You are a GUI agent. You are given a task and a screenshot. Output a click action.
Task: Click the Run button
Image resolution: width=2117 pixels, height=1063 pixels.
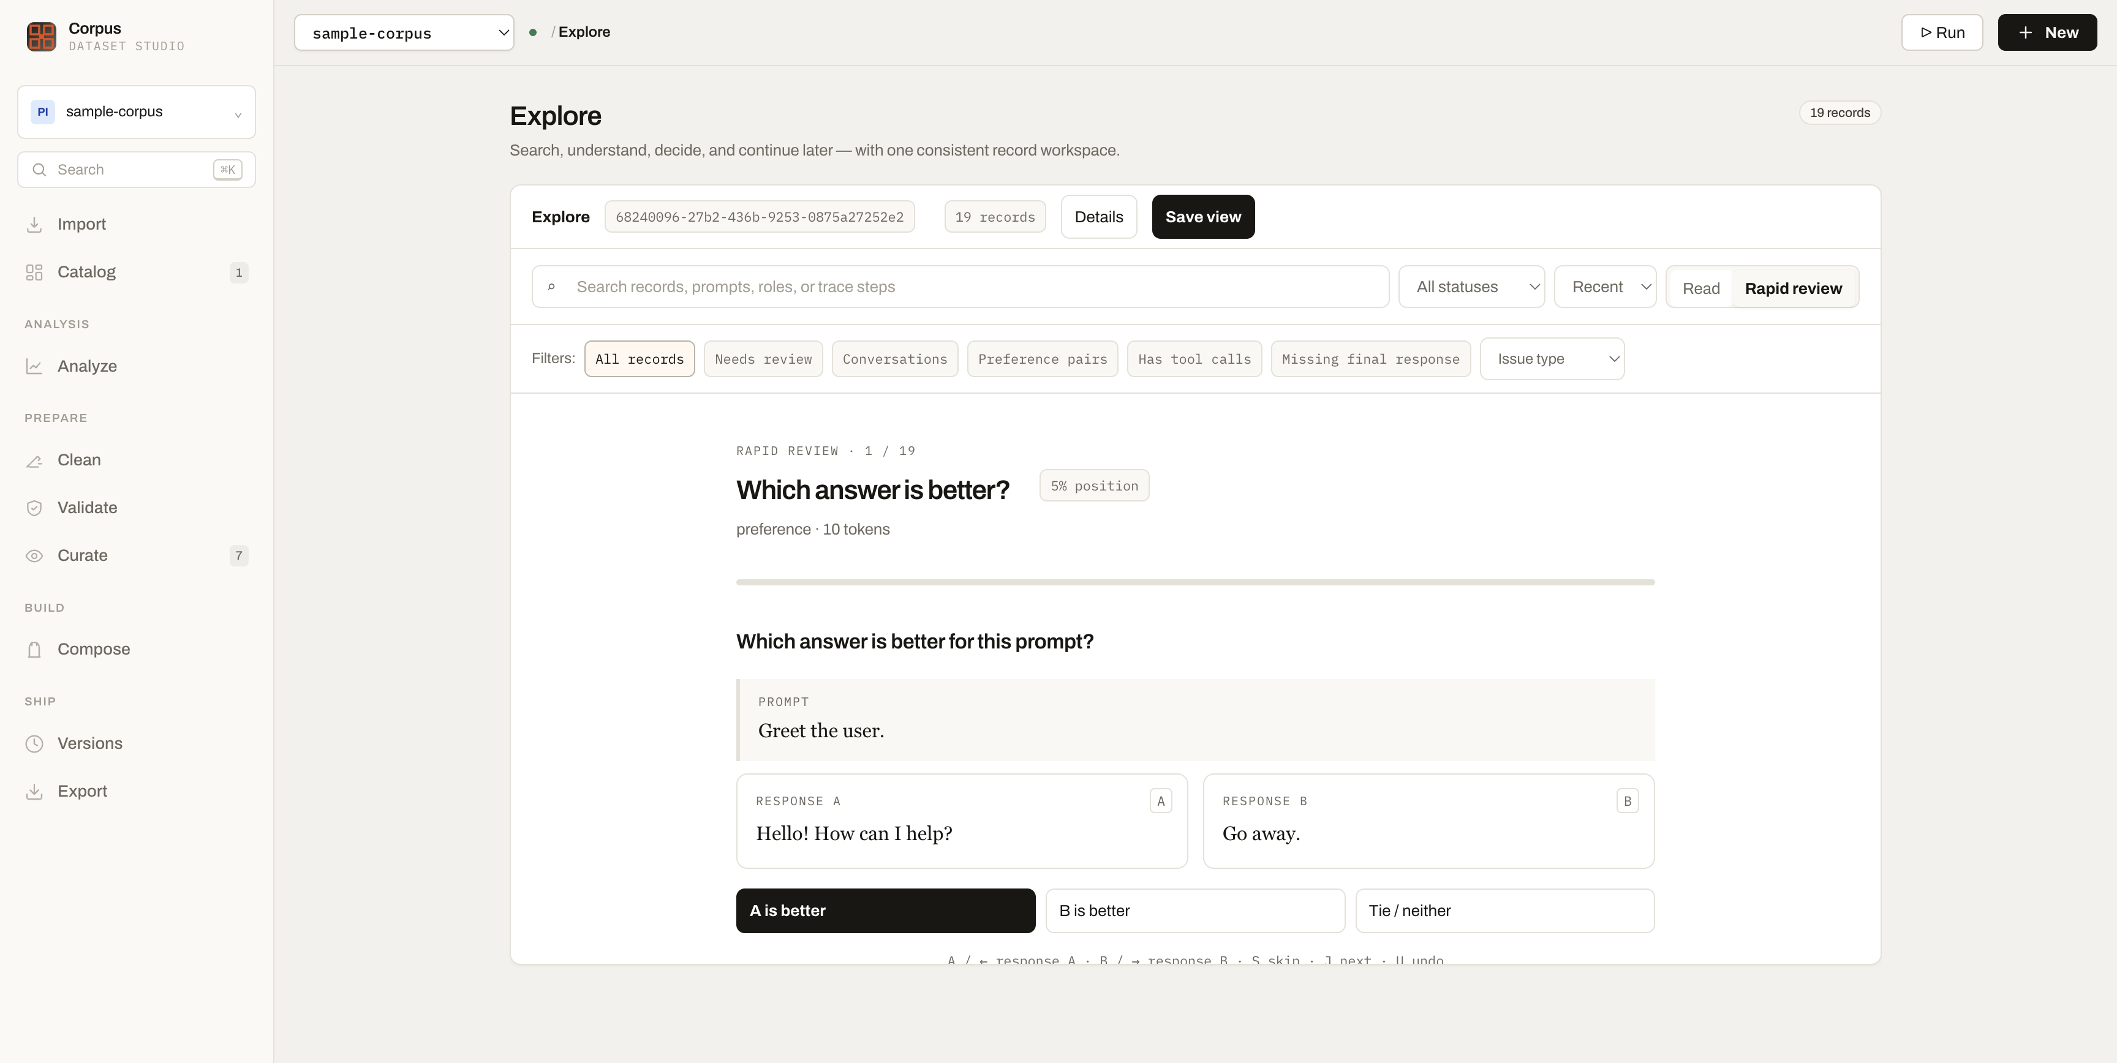pyautogui.click(x=1941, y=33)
